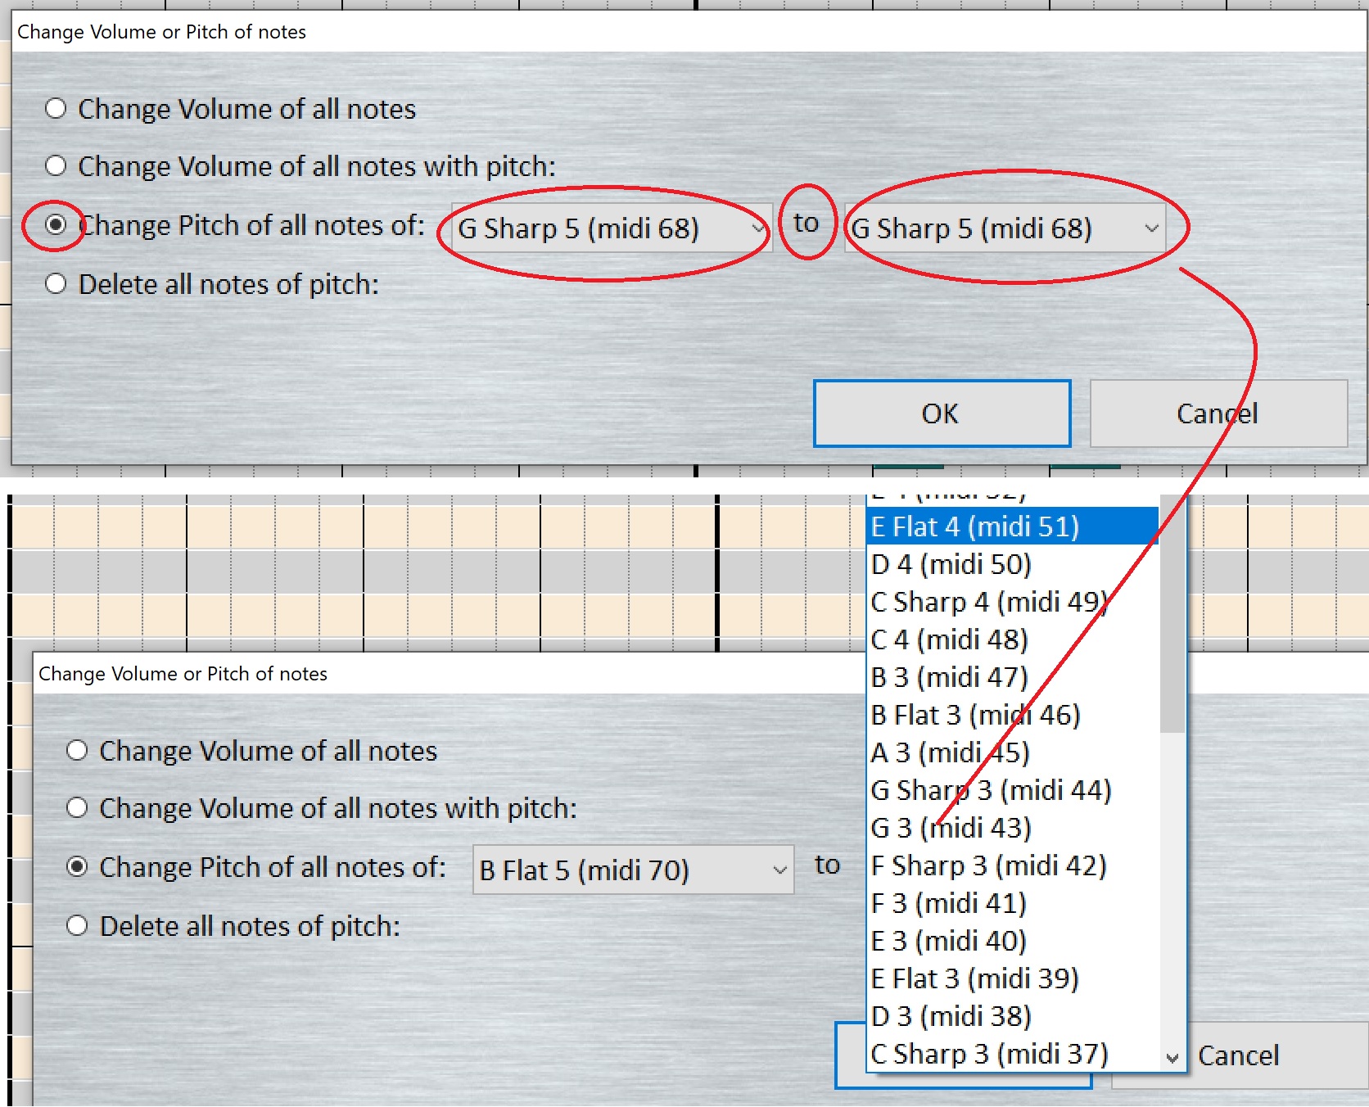Select 'Change Volume of all notes with pitch' in upper dialog
1369x1107 pixels.
pyautogui.click(x=56, y=166)
